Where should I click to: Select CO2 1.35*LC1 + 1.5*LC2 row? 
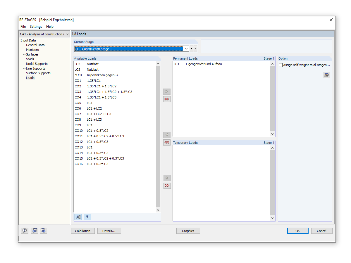(x=115, y=86)
